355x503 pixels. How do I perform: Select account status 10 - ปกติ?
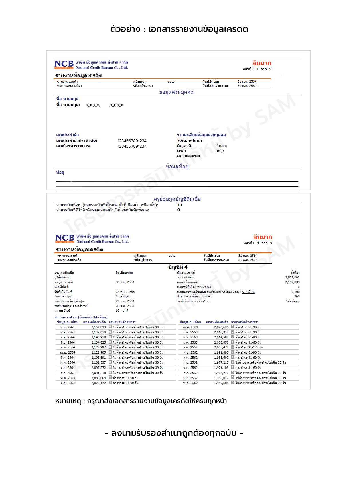tap(122, 311)
